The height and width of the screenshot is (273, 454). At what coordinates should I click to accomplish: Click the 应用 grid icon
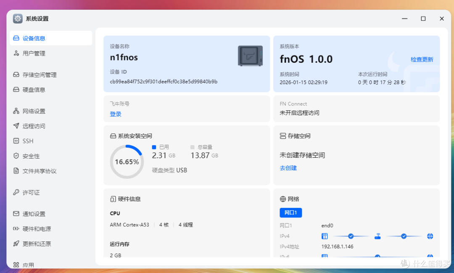[16, 265]
